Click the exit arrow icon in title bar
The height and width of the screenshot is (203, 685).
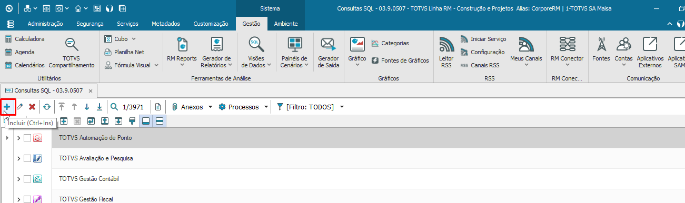click(x=122, y=9)
